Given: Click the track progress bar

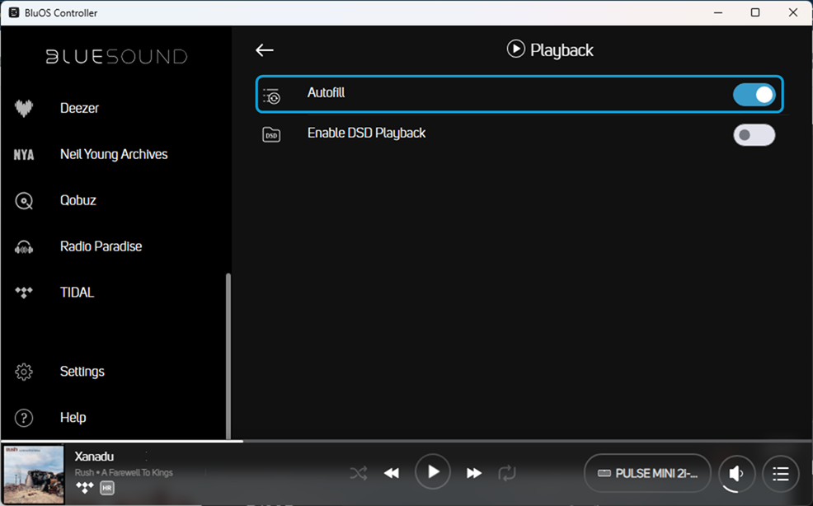Looking at the screenshot, I should (406, 441).
